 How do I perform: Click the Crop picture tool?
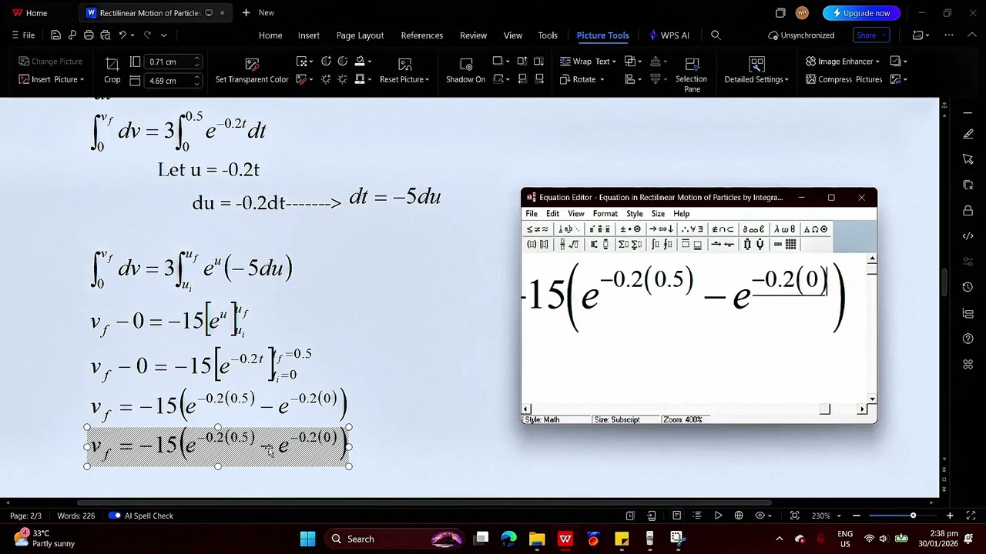(112, 69)
